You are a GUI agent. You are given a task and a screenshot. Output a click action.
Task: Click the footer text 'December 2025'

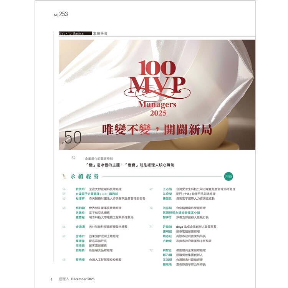83,279
